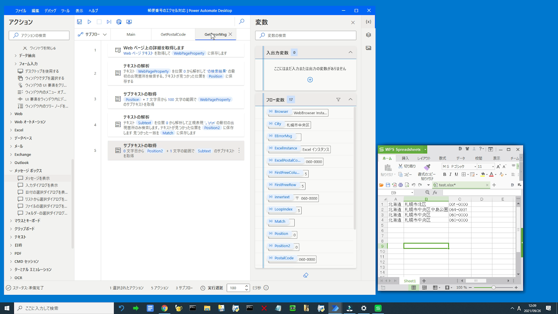Collapse the flow variables section
Viewport: 558px width, 314px height.
tap(350, 99)
